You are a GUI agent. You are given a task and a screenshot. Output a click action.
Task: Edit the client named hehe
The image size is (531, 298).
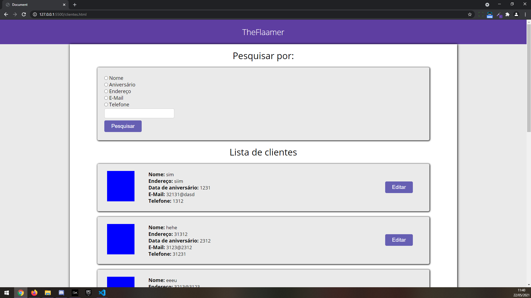pos(399,240)
